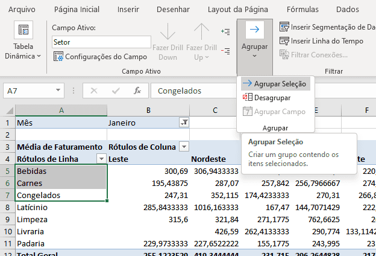Click the Bebidas cell
This screenshot has height=256, width=376.
(x=61, y=171)
